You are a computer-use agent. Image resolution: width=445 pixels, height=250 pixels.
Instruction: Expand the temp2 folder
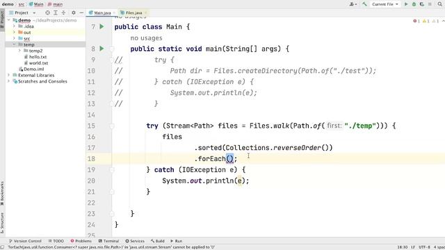19,51
